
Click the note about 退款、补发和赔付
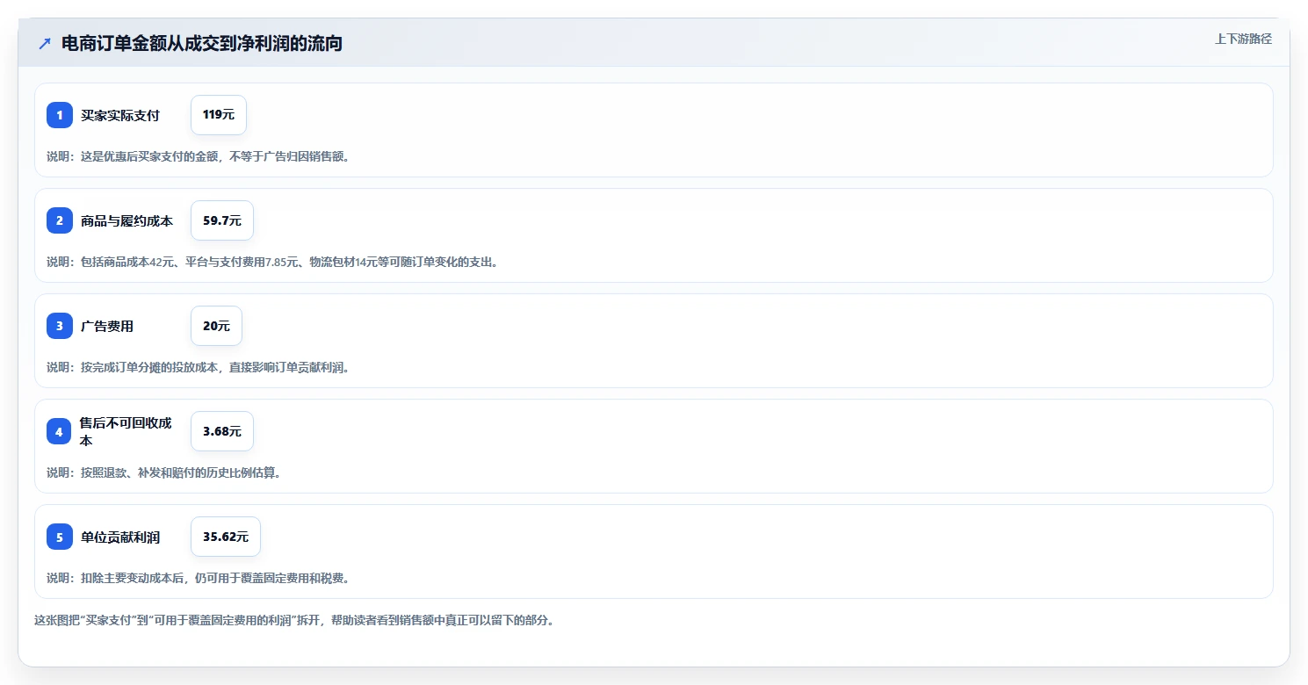(163, 472)
